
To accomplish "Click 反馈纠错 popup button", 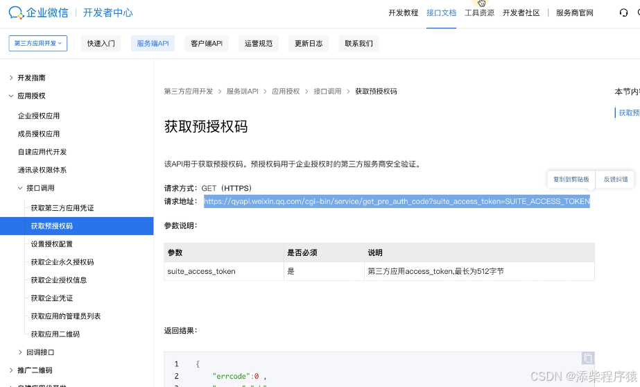I will click(616, 179).
